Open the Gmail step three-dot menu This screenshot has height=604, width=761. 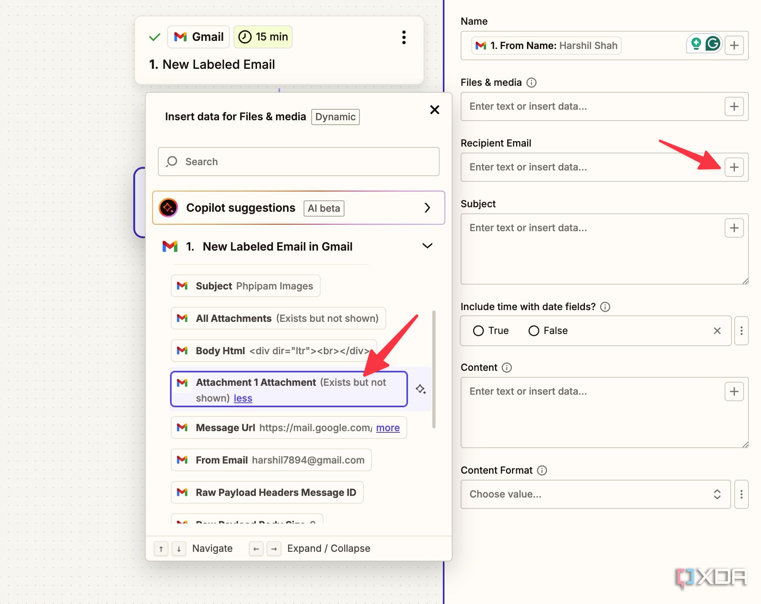pyautogui.click(x=404, y=37)
